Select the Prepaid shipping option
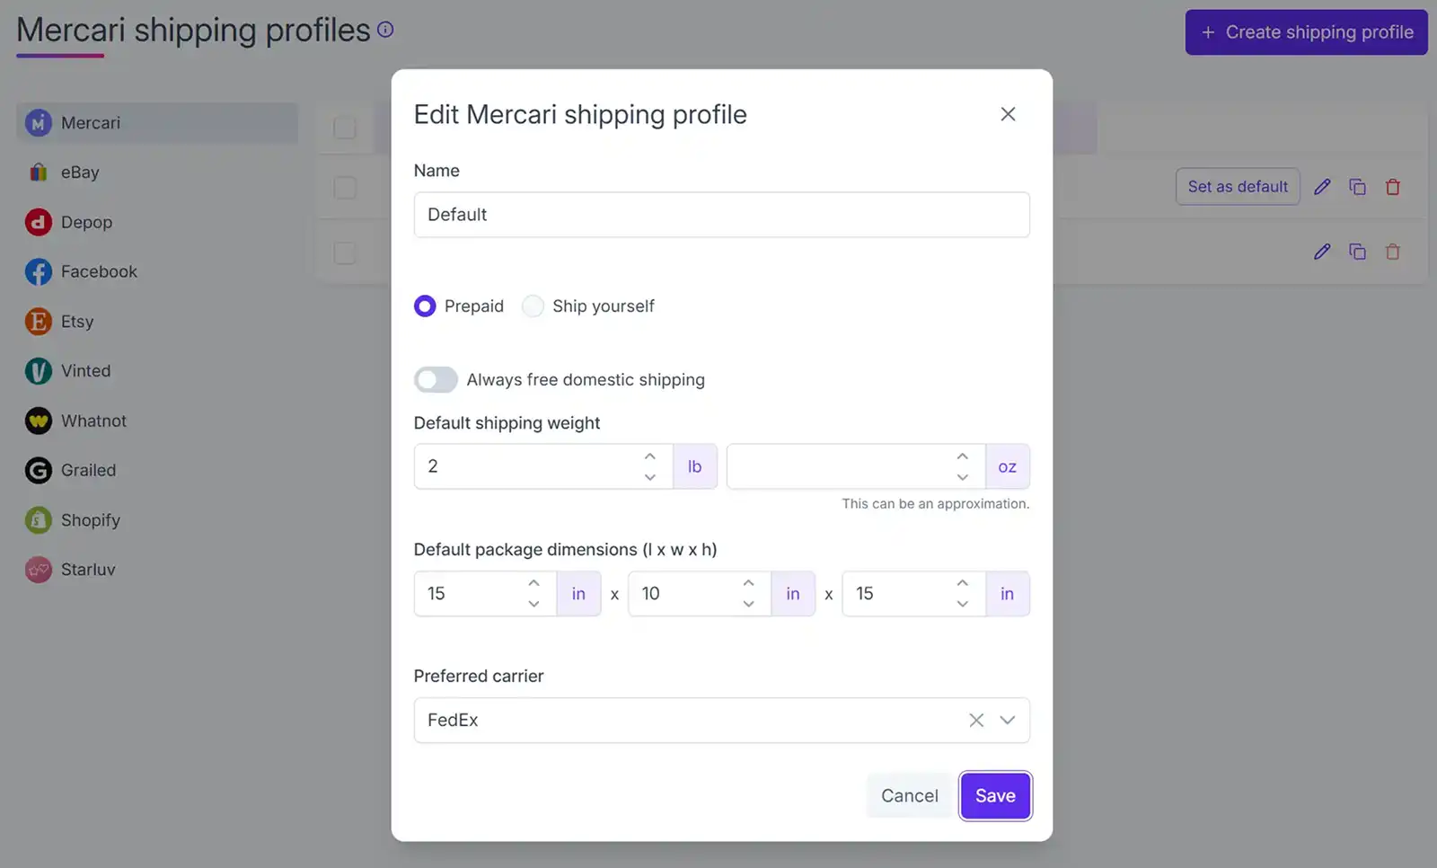The height and width of the screenshot is (868, 1437). (424, 306)
